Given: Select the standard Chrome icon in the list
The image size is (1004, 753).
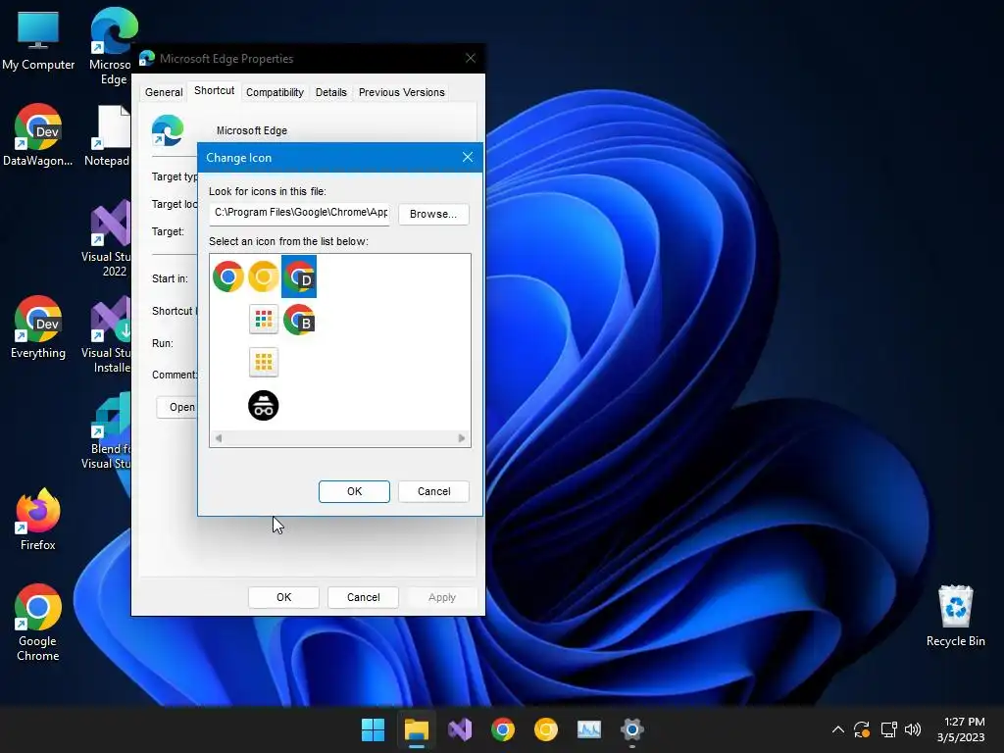Looking at the screenshot, I should (227, 276).
